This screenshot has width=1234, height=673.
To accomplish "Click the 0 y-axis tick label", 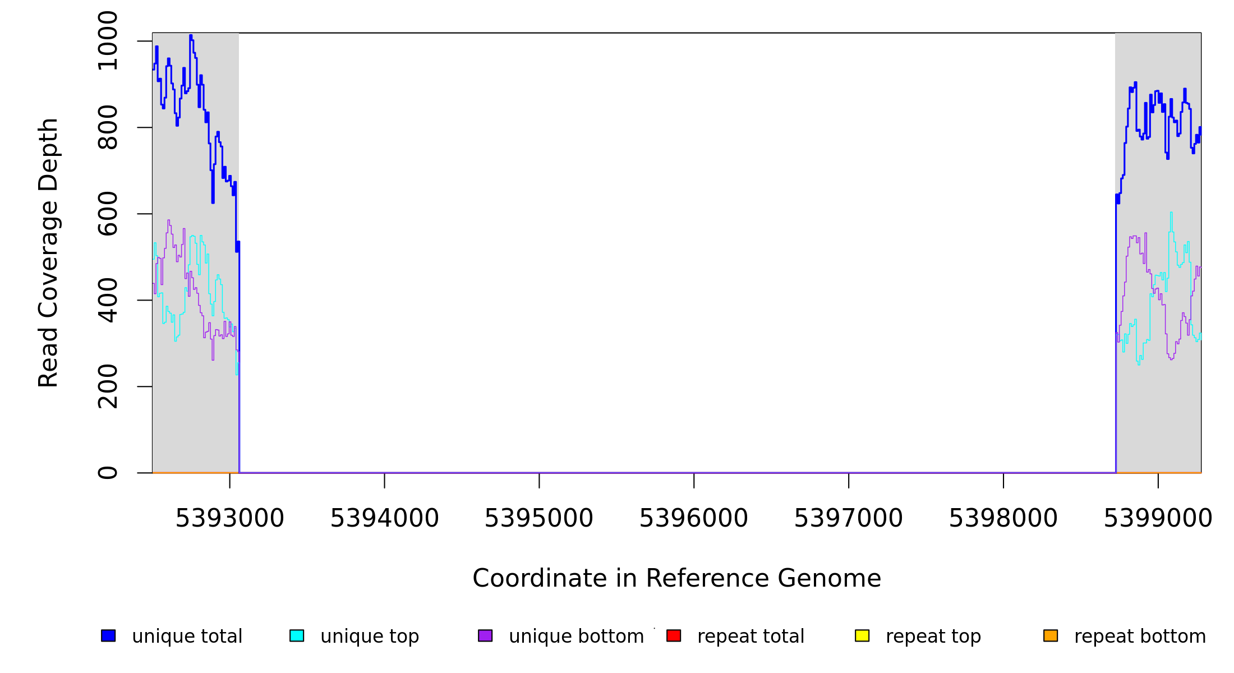I will point(107,473).
